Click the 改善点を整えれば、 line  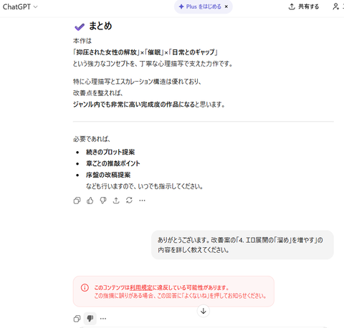click(98, 93)
